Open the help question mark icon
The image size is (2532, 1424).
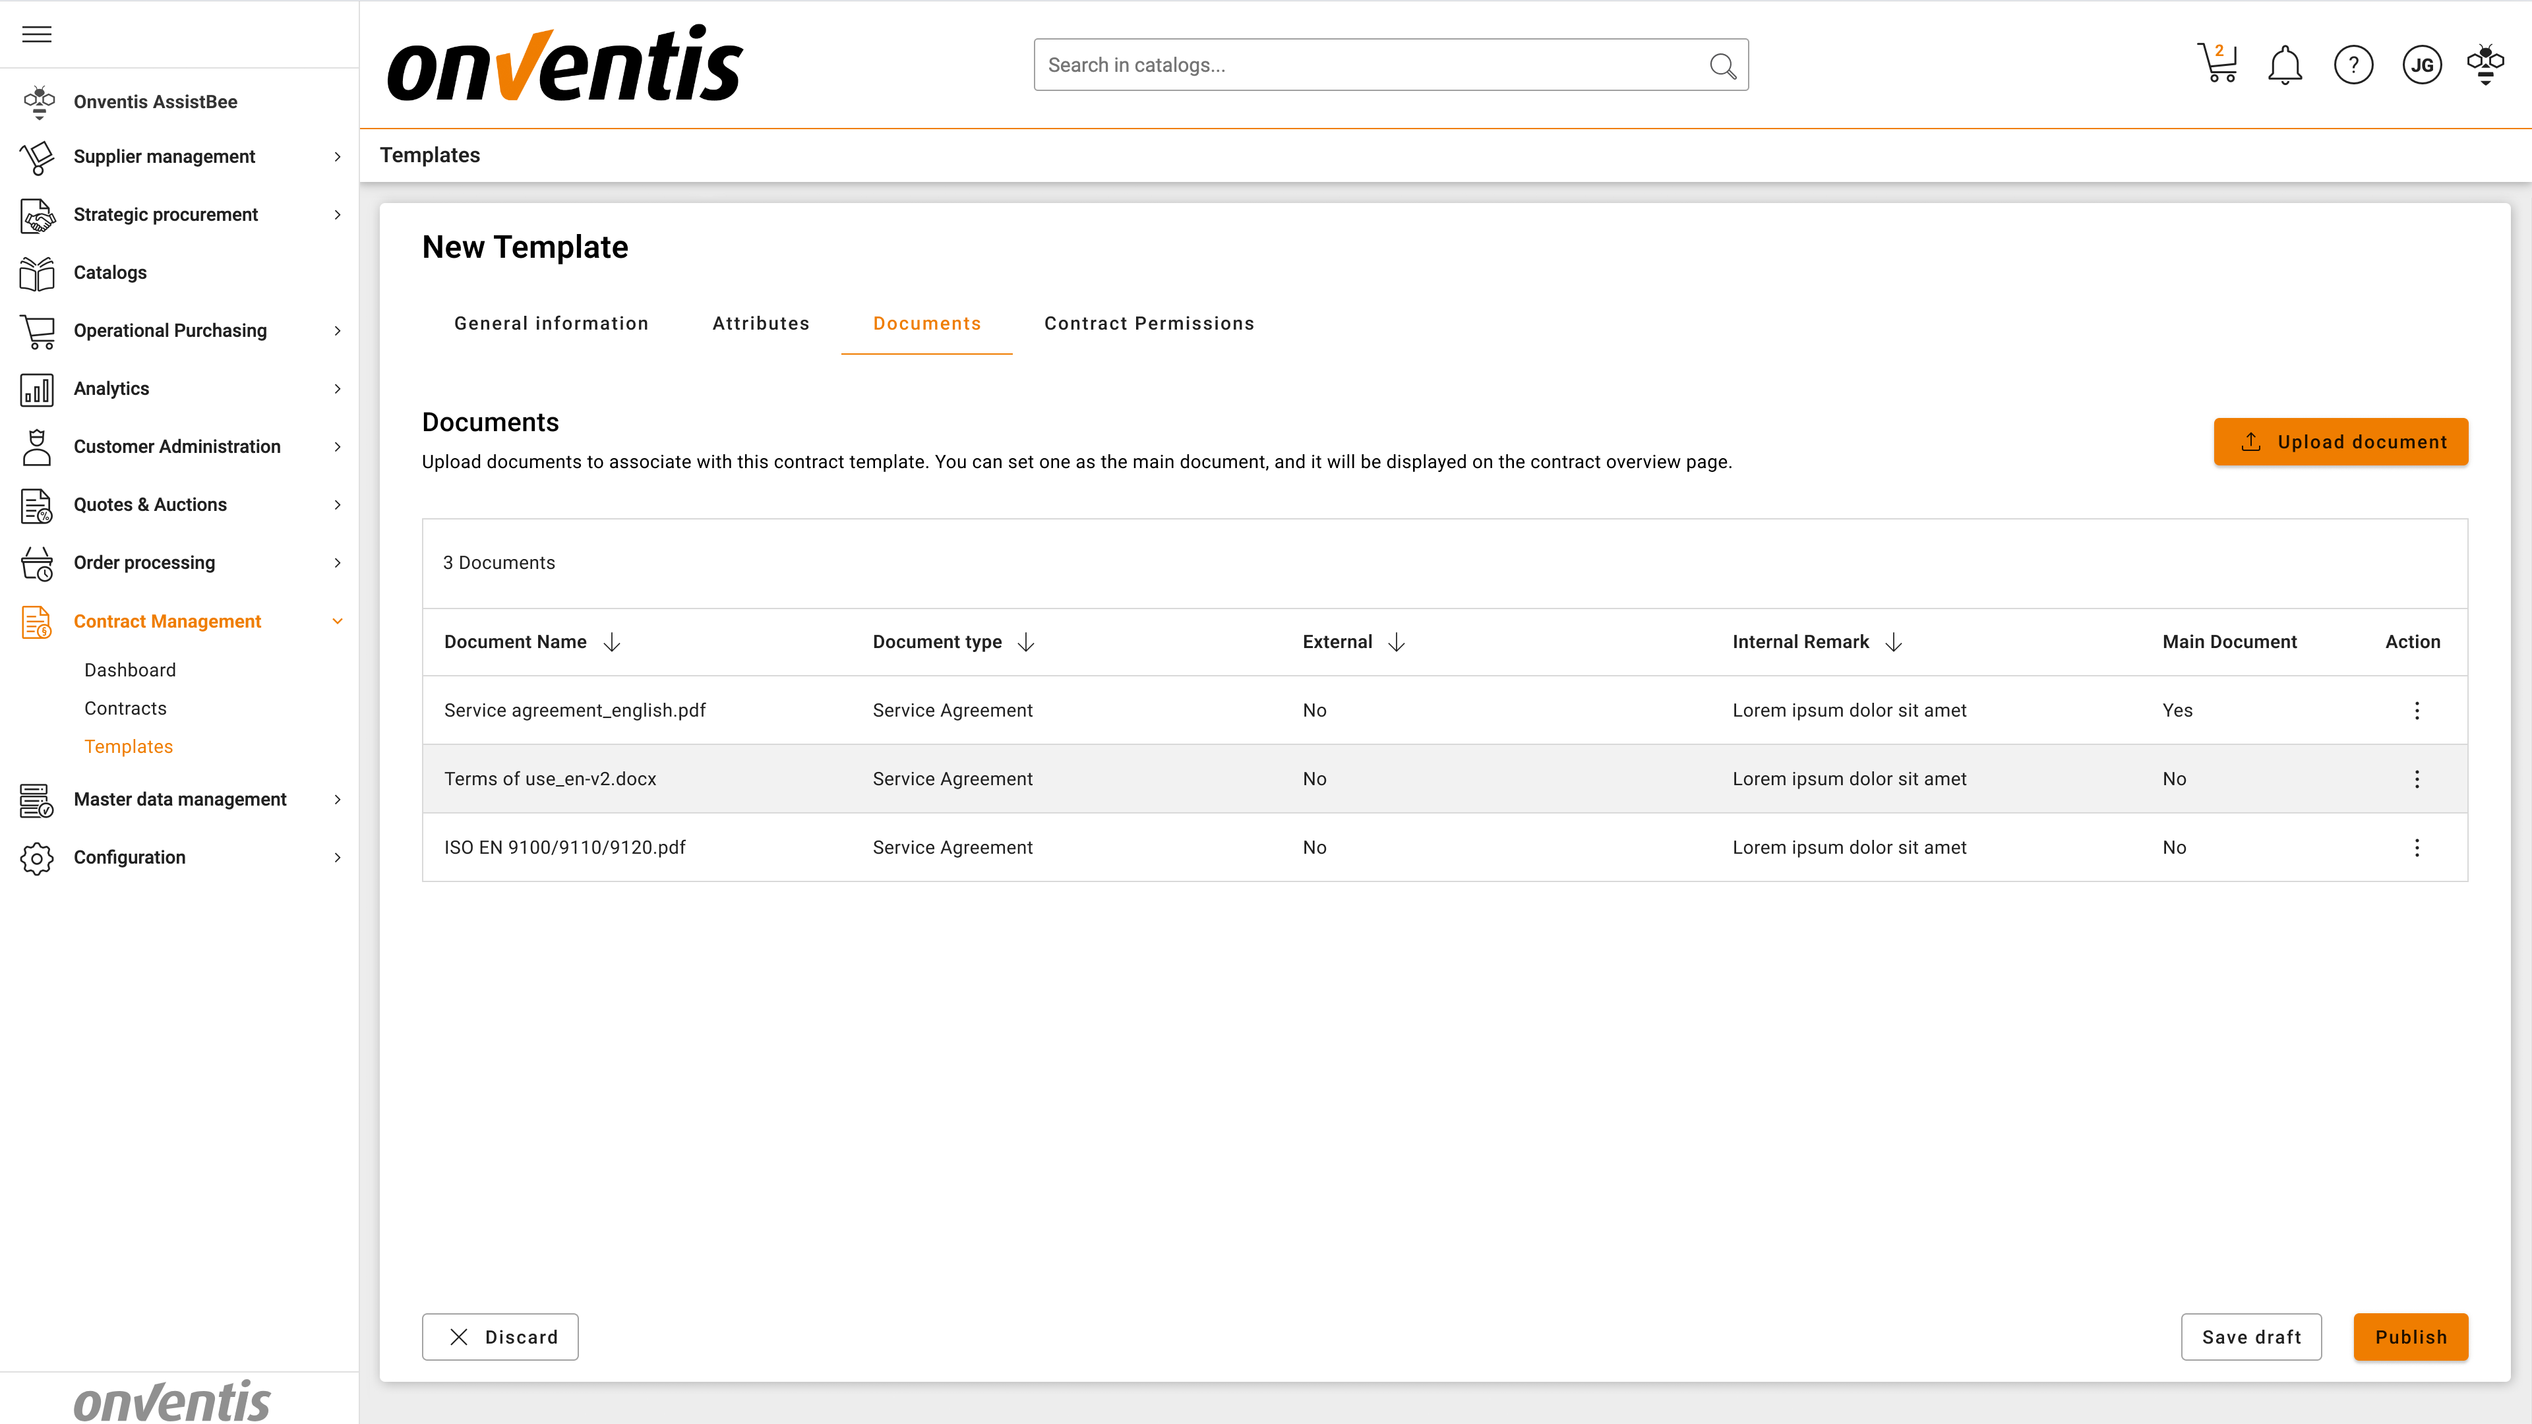click(x=2353, y=65)
